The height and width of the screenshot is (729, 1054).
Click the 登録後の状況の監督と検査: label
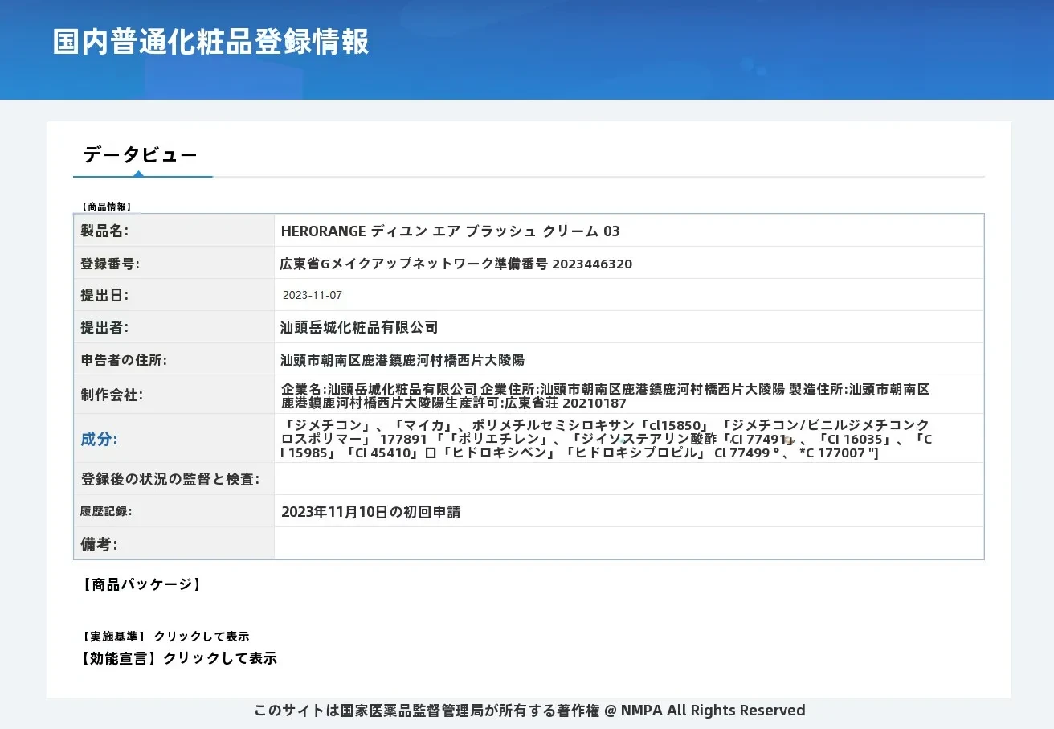(x=170, y=479)
